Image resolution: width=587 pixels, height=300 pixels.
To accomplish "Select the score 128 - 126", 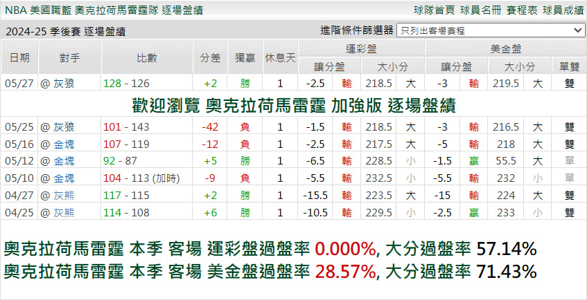I will pos(126,84).
